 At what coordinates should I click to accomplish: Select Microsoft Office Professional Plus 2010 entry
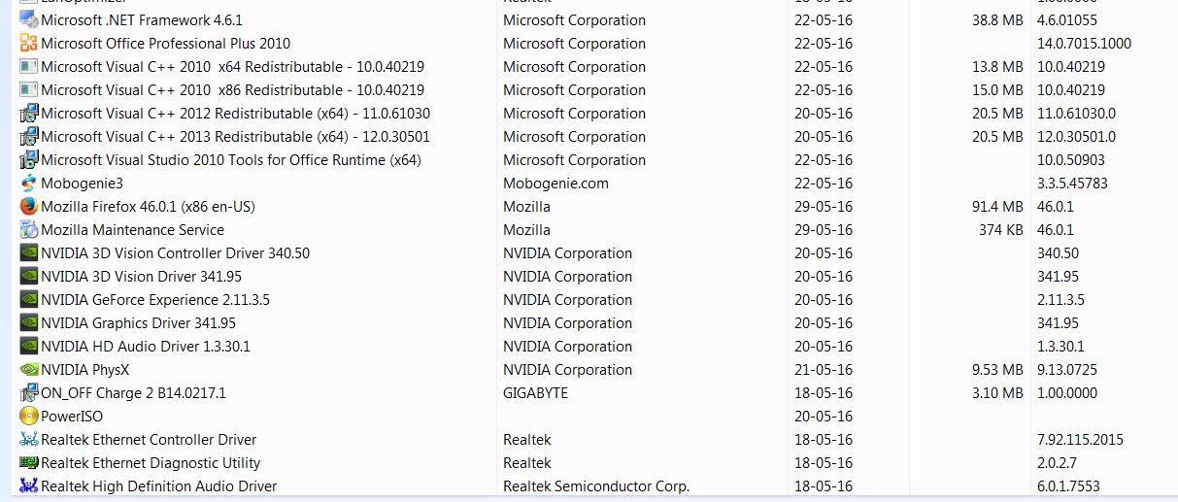coord(165,43)
